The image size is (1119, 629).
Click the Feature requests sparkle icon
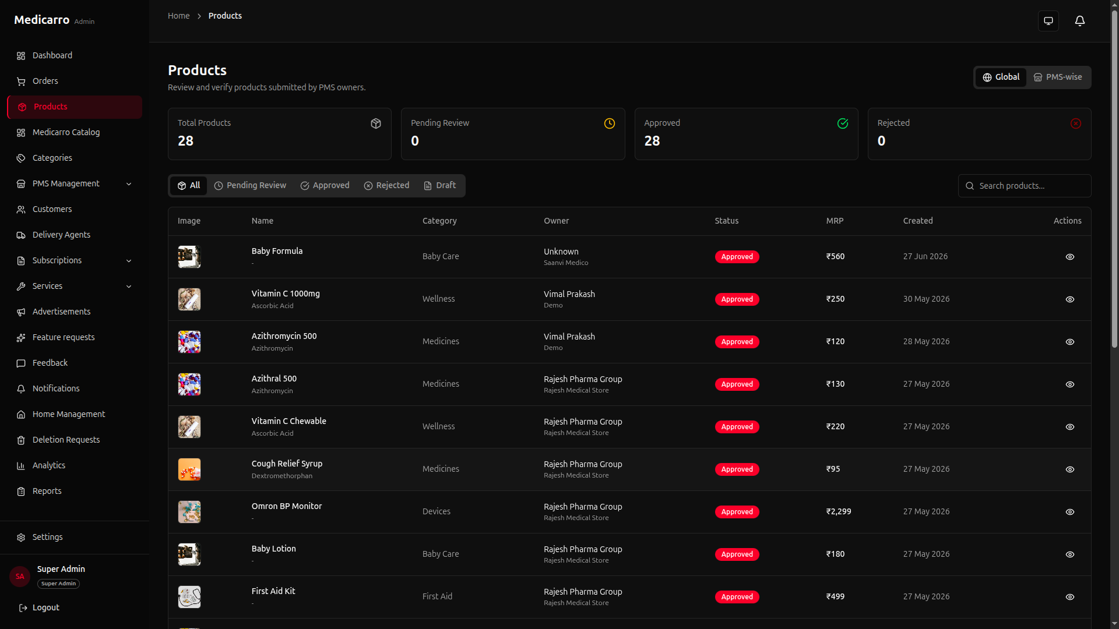[x=21, y=338]
